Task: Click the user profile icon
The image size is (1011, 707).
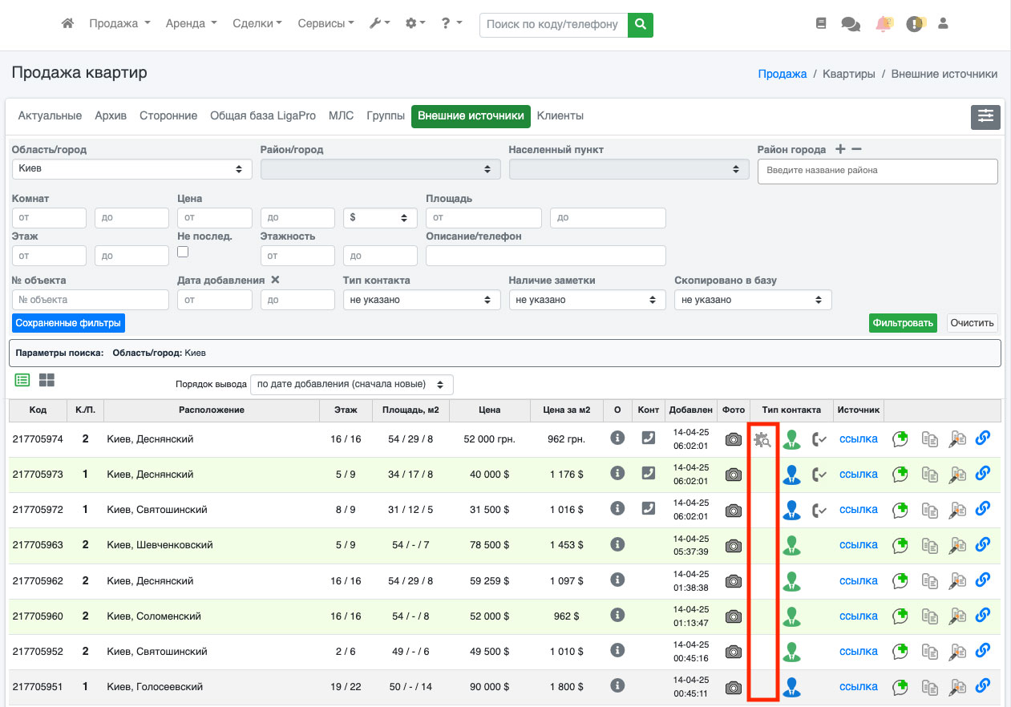Action: 943,24
